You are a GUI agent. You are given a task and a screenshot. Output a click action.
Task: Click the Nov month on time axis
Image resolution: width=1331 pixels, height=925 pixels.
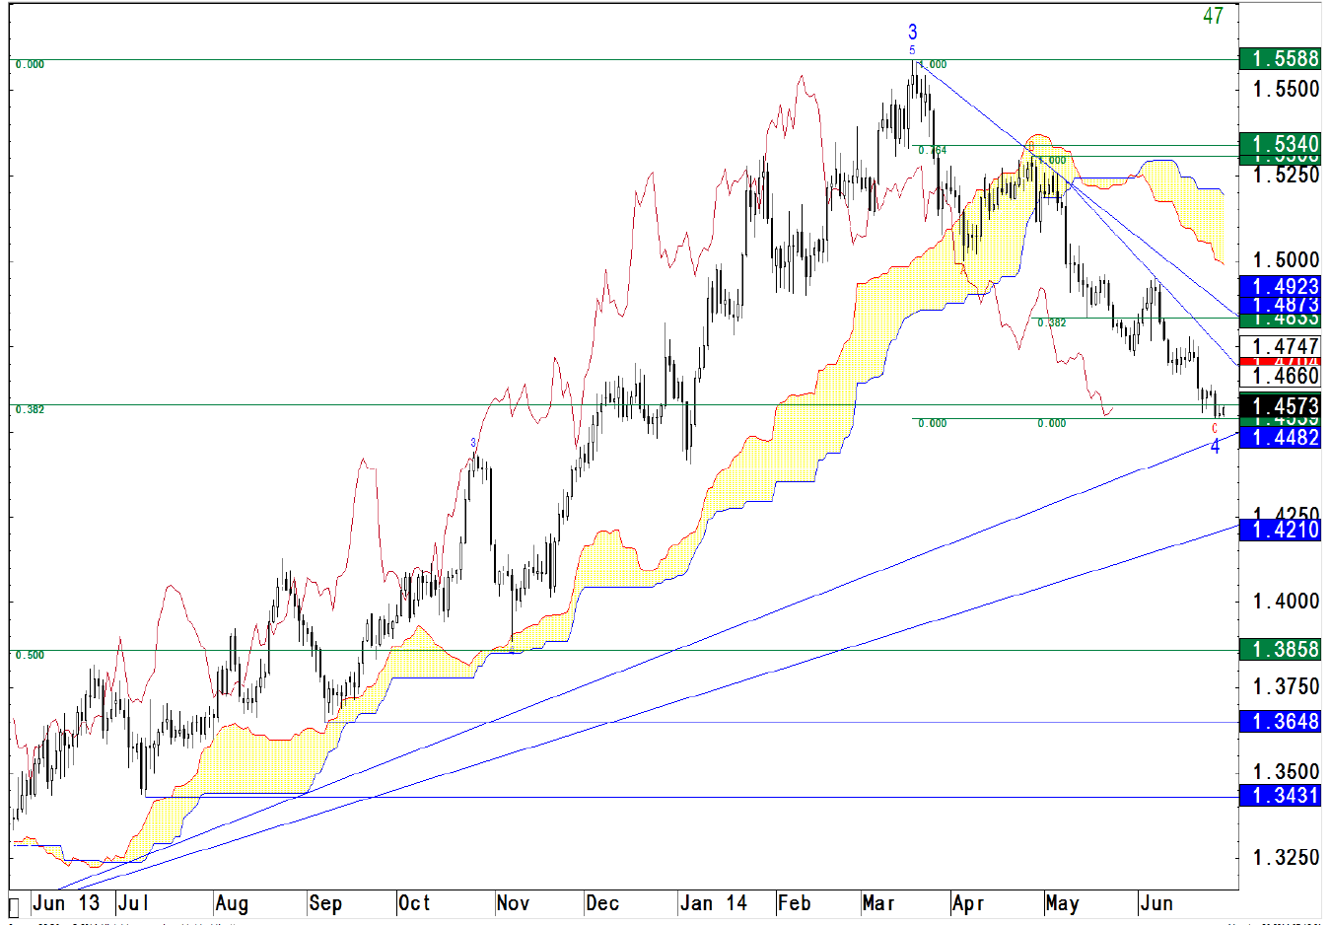click(x=513, y=903)
